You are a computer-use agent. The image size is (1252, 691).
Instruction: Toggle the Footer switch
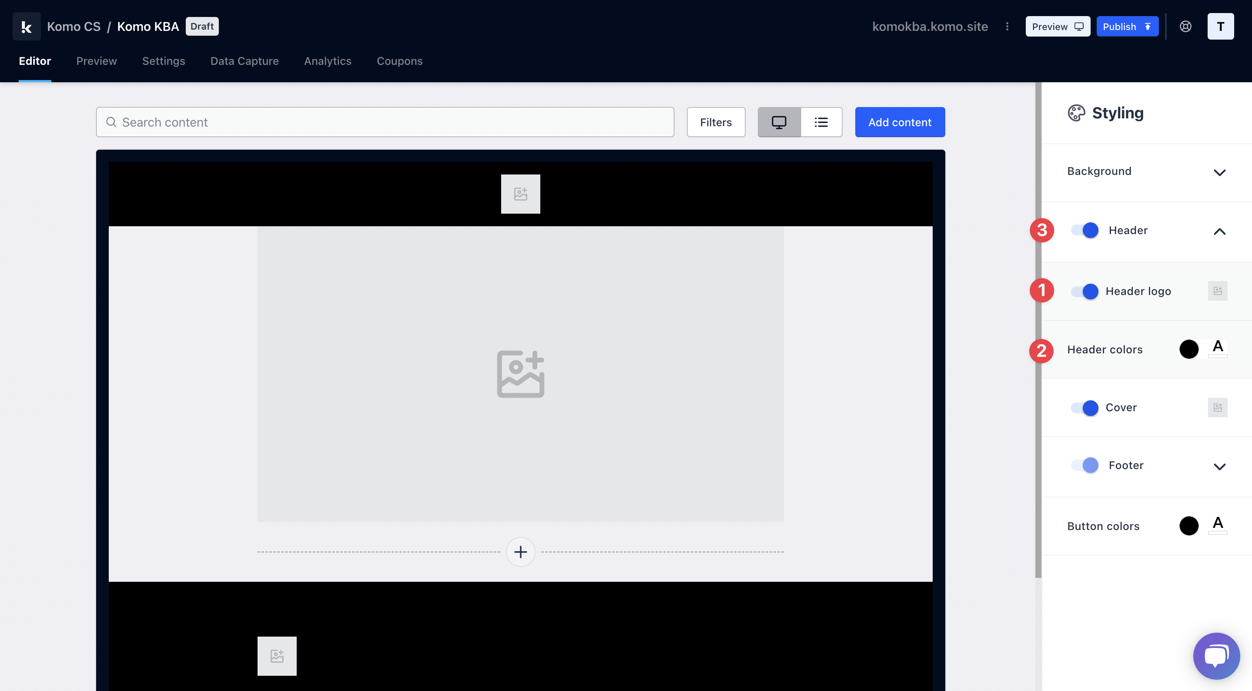click(1085, 465)
